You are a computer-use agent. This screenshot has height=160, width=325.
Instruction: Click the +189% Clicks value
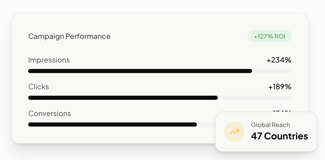[280, 87]
